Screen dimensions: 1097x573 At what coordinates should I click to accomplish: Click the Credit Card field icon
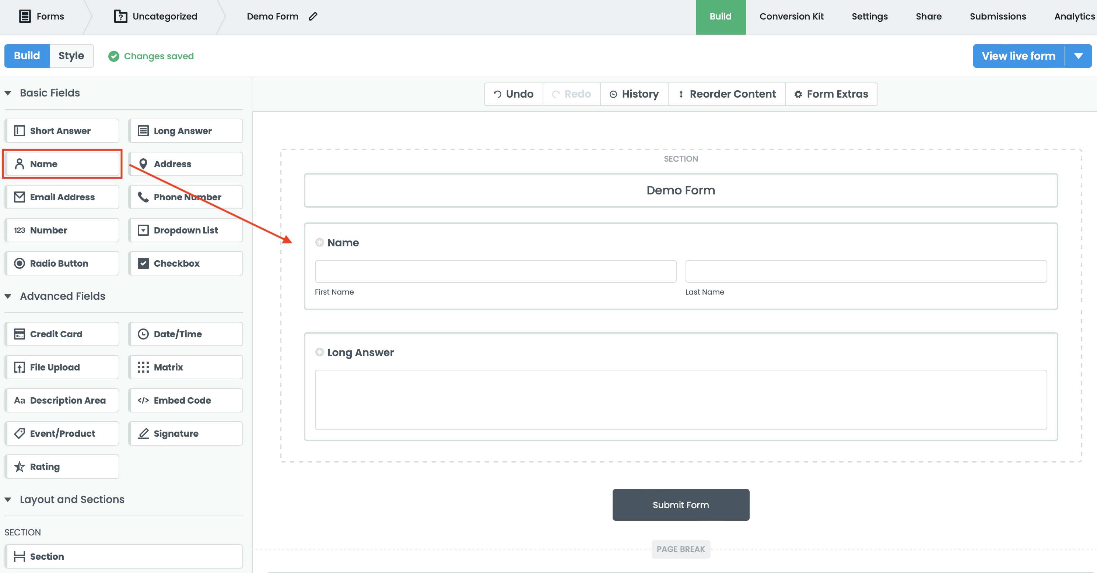(x=19, y=334)
